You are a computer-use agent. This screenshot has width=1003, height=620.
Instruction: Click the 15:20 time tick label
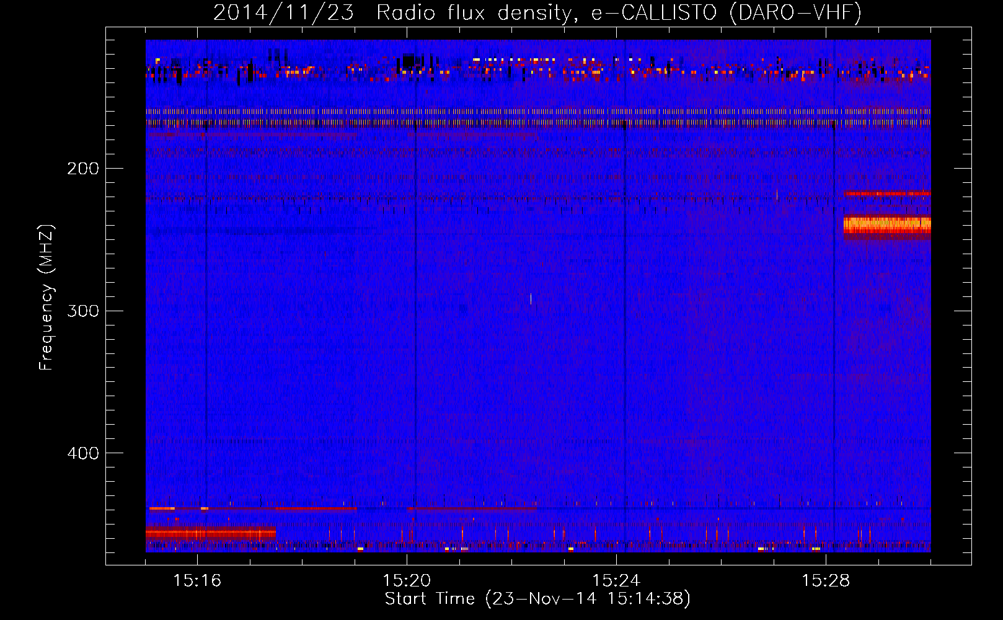(407, 581)
